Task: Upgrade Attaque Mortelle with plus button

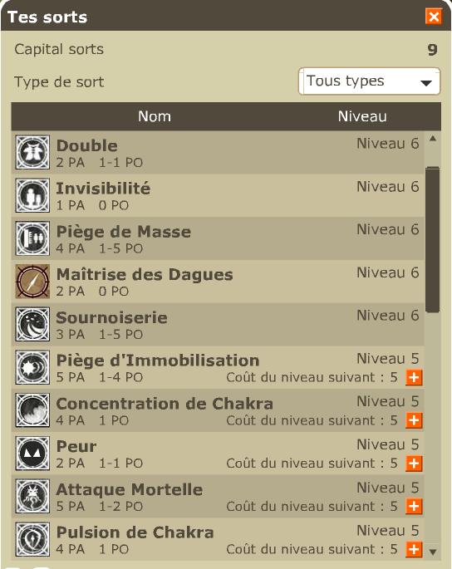Action: tap(414, 507)
